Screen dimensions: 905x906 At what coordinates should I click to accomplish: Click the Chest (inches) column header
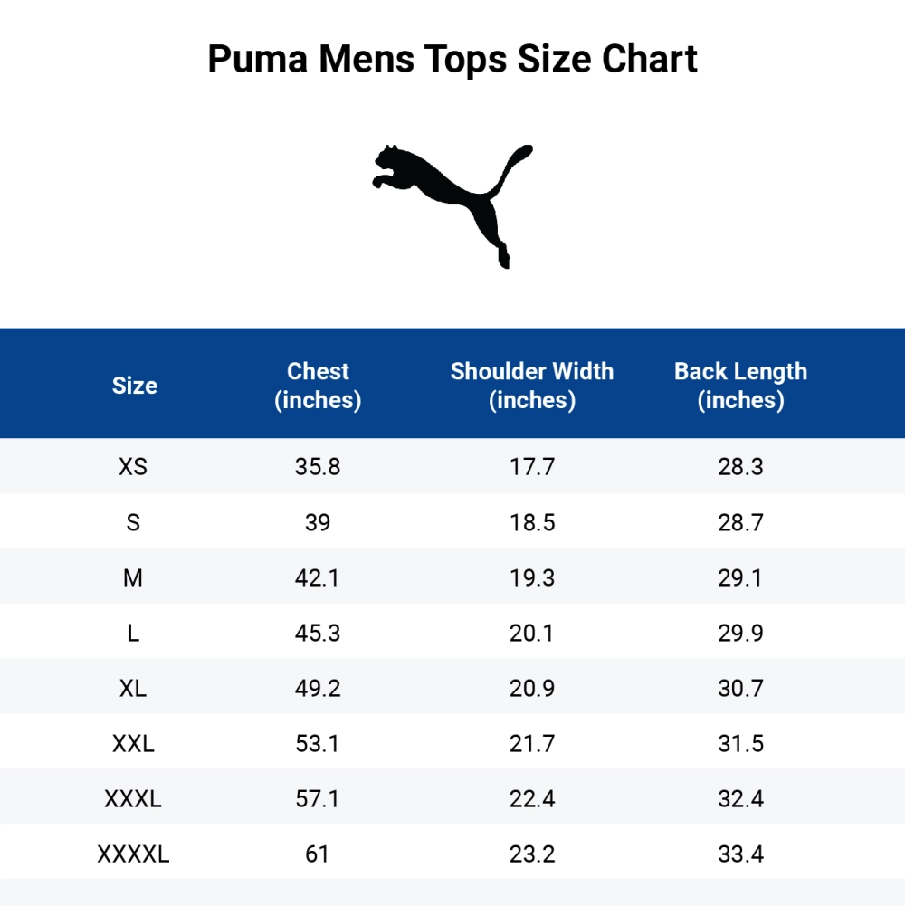point(318,386)
